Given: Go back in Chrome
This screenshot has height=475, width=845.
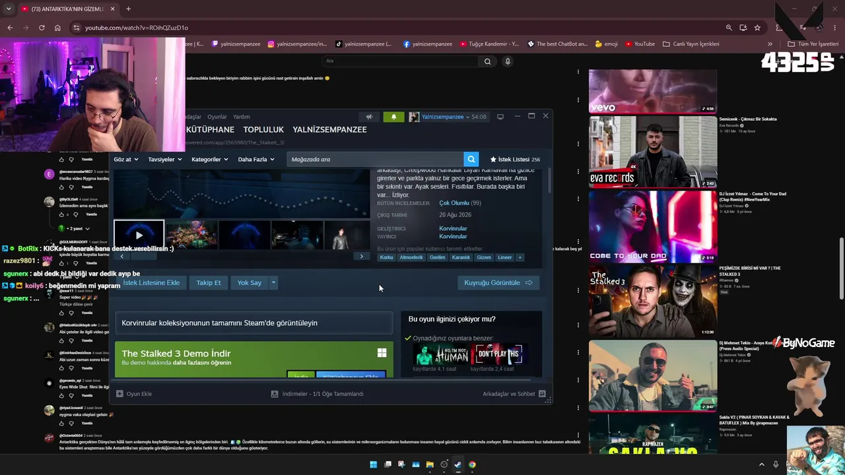Looking at the screenshot, I should 10,28.
